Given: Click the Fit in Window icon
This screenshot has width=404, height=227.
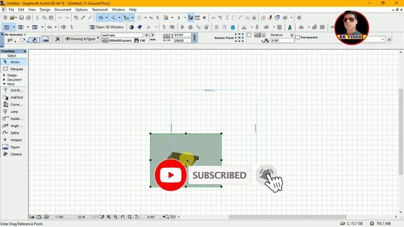Looking at the screenshot, I should pyautogui.click(x=129, y=217).
